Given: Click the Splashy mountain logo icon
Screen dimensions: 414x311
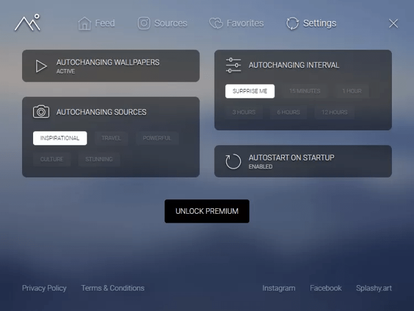Looking at the screenshot, I should [x=27, y=23].
